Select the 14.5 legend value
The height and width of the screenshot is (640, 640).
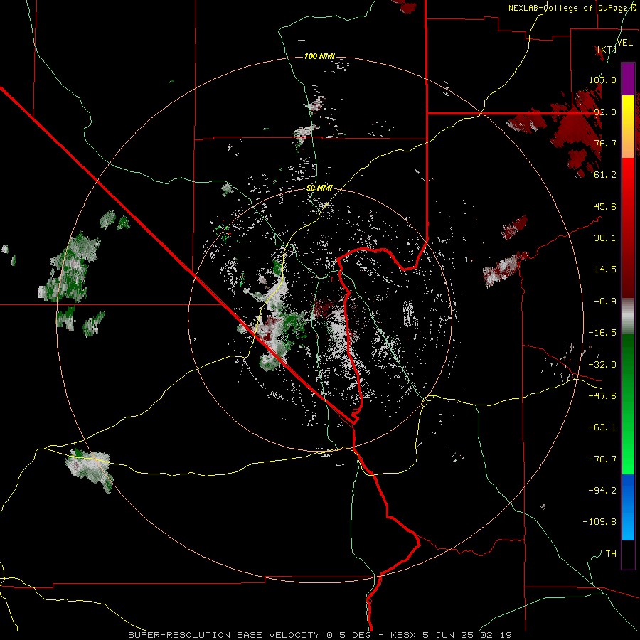605,270
